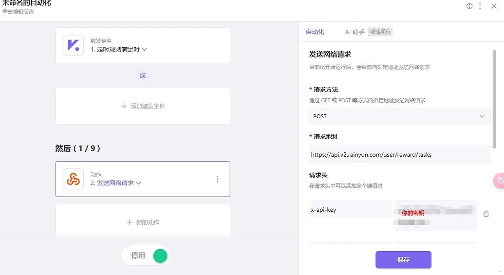Open the POST request method dropdown
This screenshot has height=275, width=504.
[399, 116]
